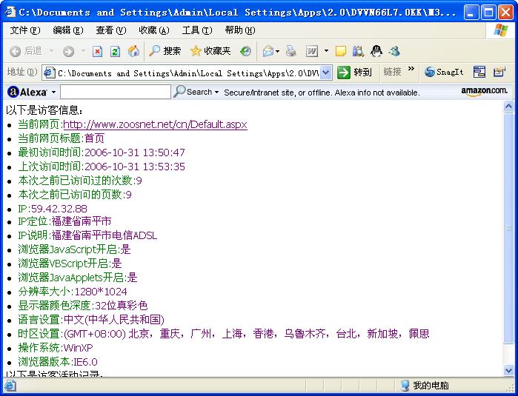Click SnagIt last toolbar icon
Screen dimensions: 518x396
tap(499, 72)
